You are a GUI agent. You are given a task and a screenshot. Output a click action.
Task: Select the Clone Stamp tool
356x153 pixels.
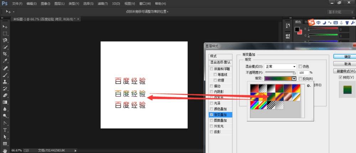(x=5, y=82)
